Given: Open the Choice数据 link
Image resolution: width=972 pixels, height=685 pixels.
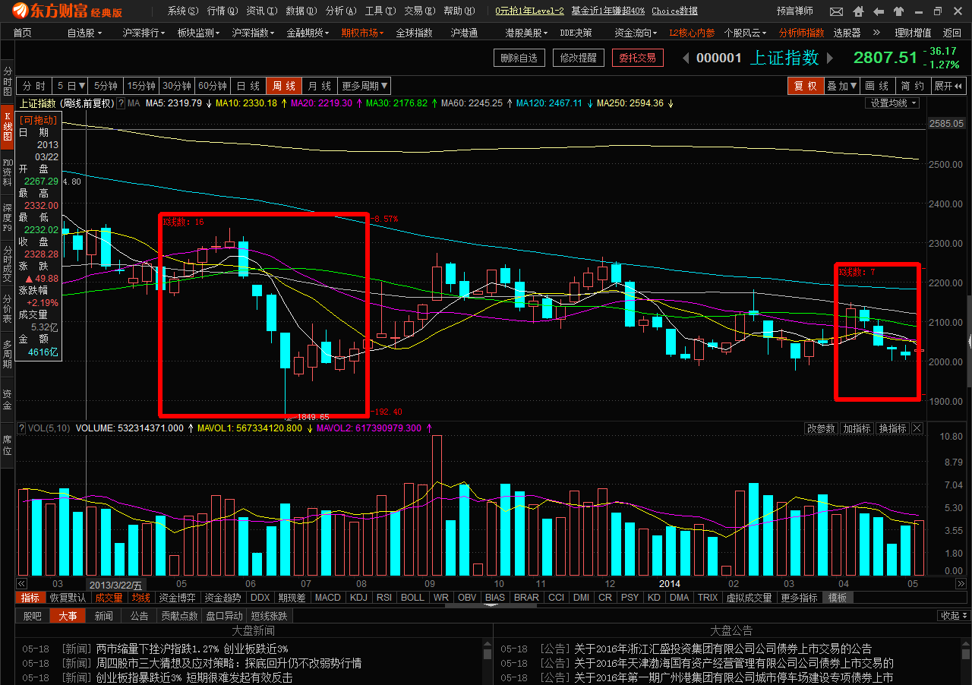Looking at the screenshot, I should (674, 11).
